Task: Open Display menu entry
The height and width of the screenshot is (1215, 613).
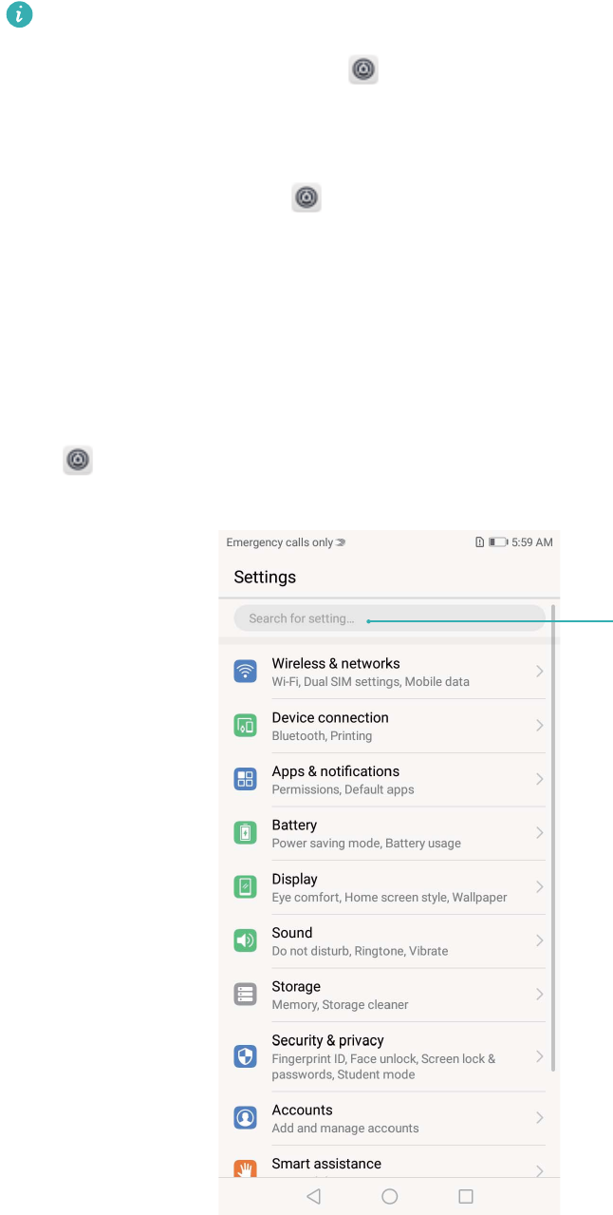Action: pyautogui.click(x=389, y=887)
